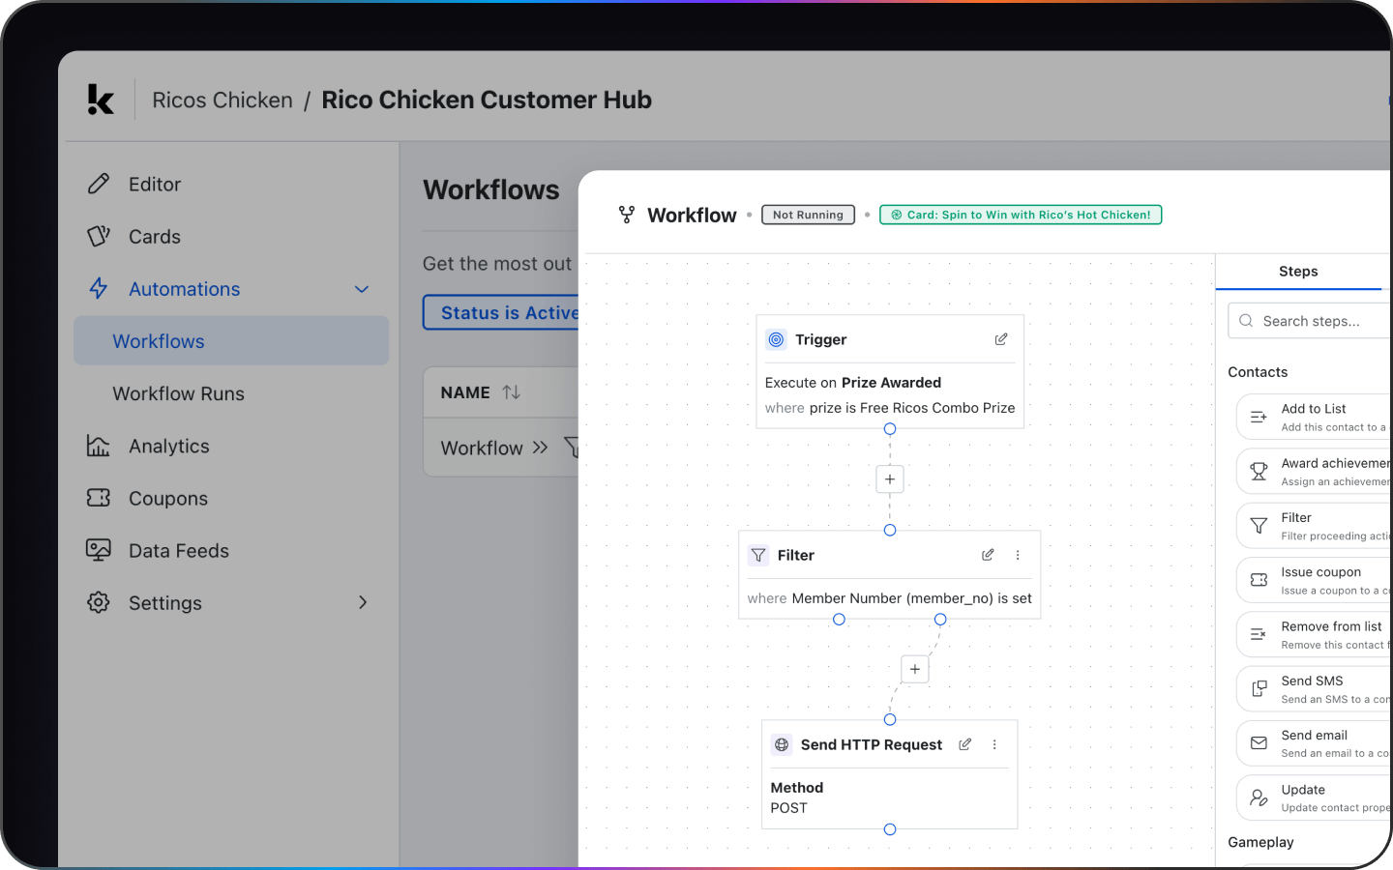The height and width of the screenshot is (870, 1393).
Task: Click the Contacts section heading
Action: (1258, 372)
